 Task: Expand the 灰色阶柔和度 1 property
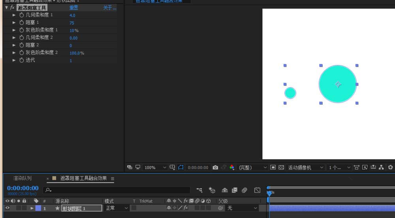(x=14, y=30)
